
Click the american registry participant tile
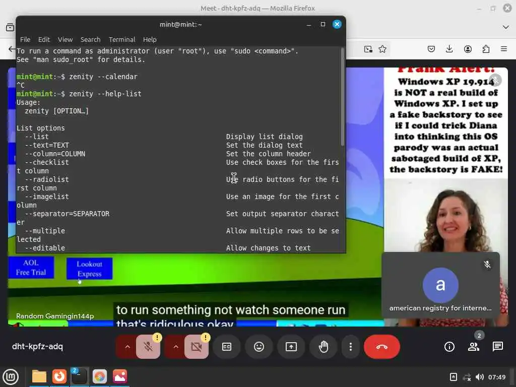440,285
